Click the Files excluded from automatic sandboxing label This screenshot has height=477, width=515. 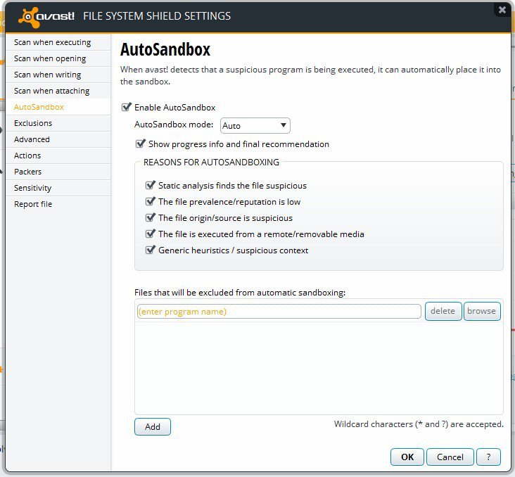click(x=240, y=293)
